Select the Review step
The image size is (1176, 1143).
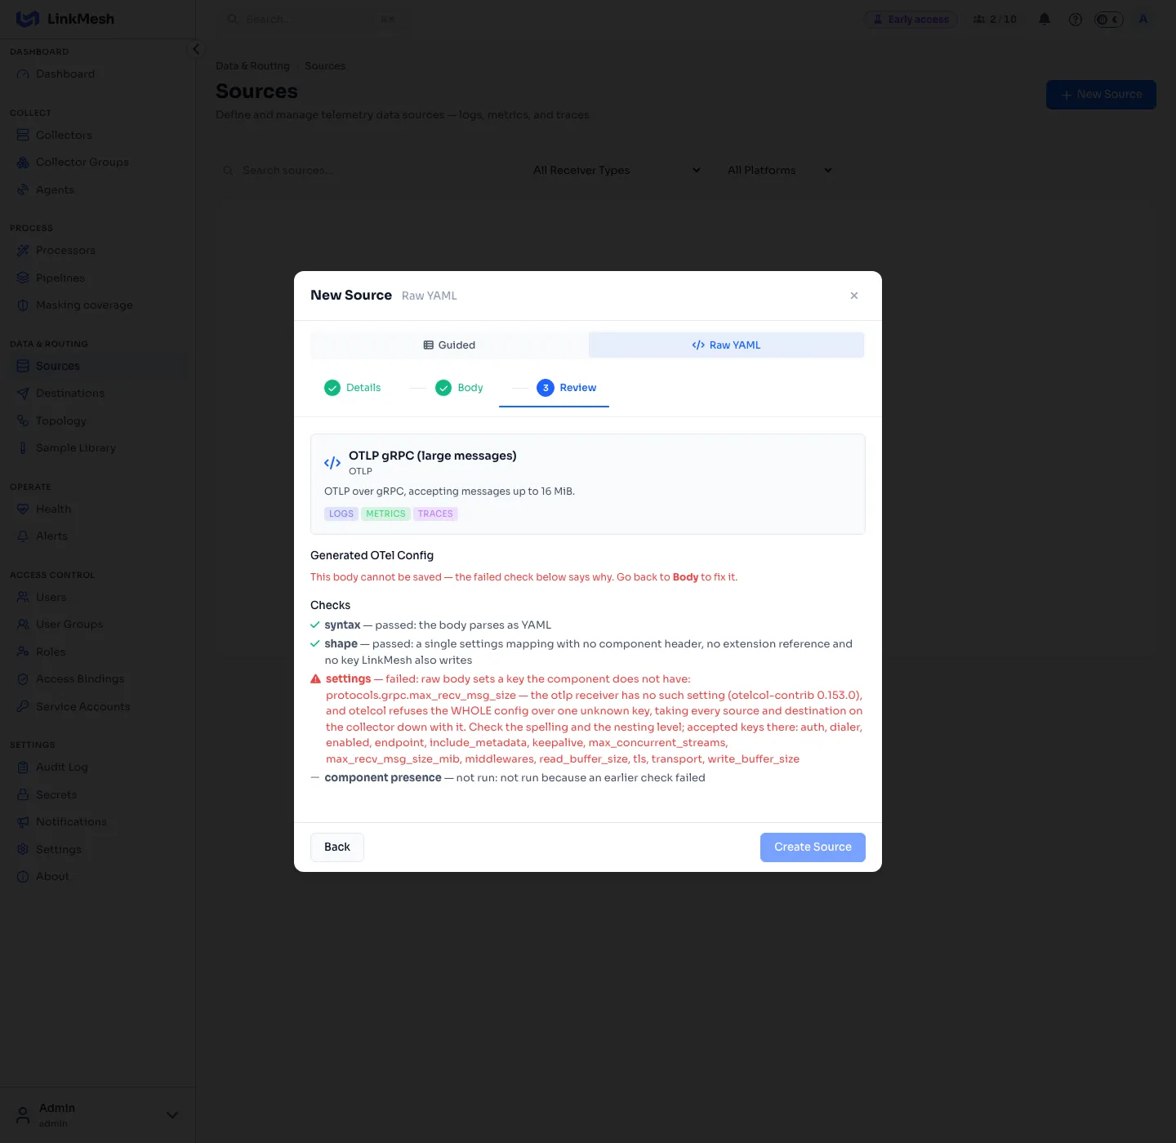tap(567, 388)
